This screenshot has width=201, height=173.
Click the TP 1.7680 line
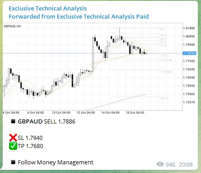click(30, 146)
